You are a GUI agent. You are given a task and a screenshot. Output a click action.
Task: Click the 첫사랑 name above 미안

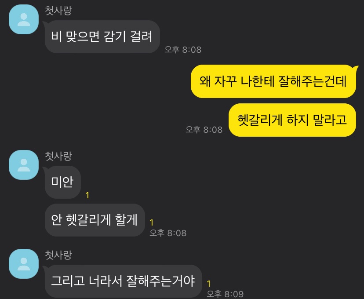(58, 156)
